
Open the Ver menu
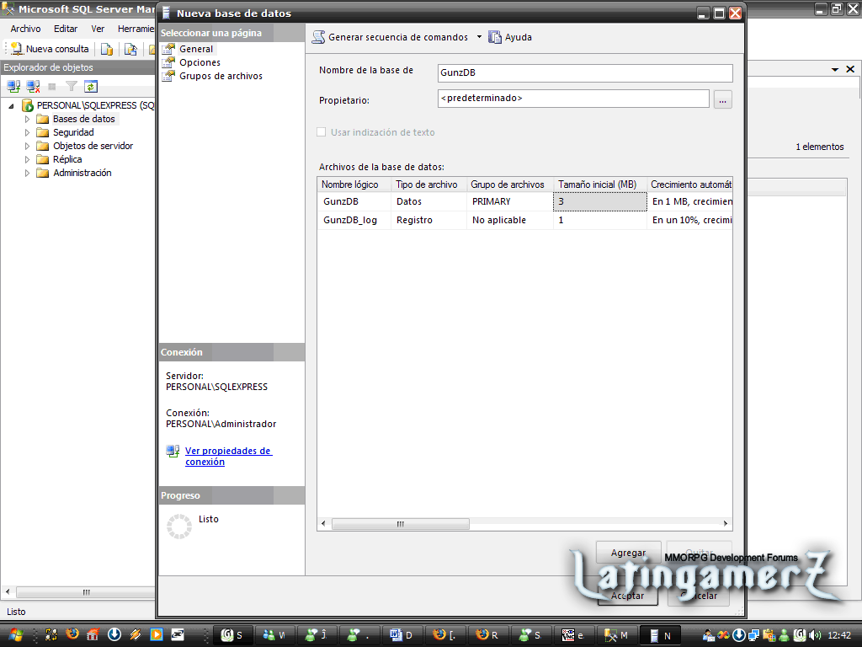click(x=98, y=29)
